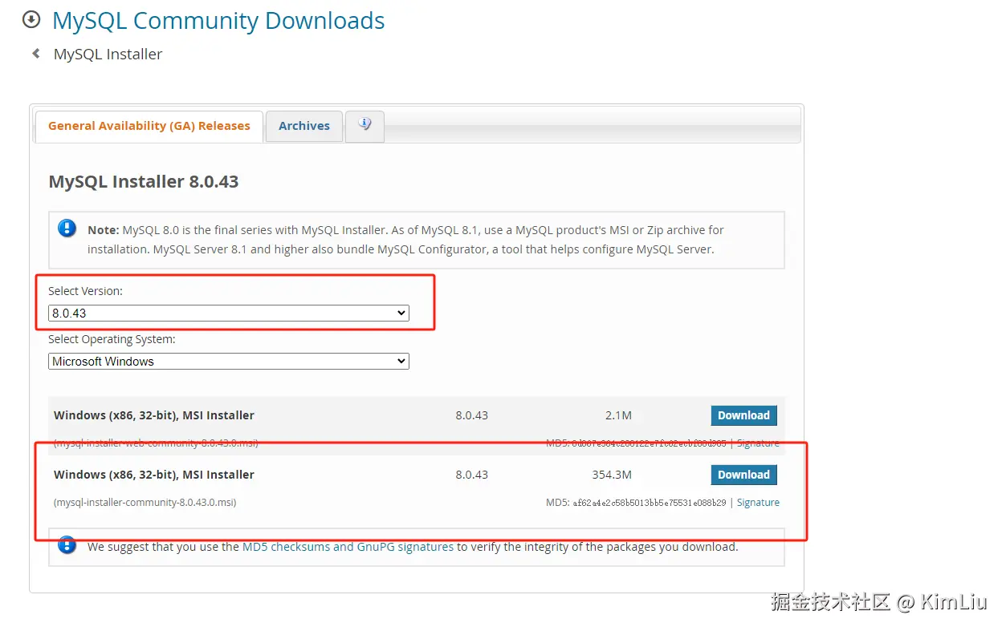The image size is (1006, 631).
Task: Open MD5 checksums and GnuPG signatures link
Action: (x=348, y=547)
